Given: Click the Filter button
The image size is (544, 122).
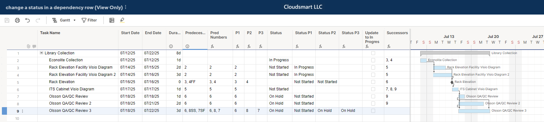Looking at the screenshot, I should point(89,20).
